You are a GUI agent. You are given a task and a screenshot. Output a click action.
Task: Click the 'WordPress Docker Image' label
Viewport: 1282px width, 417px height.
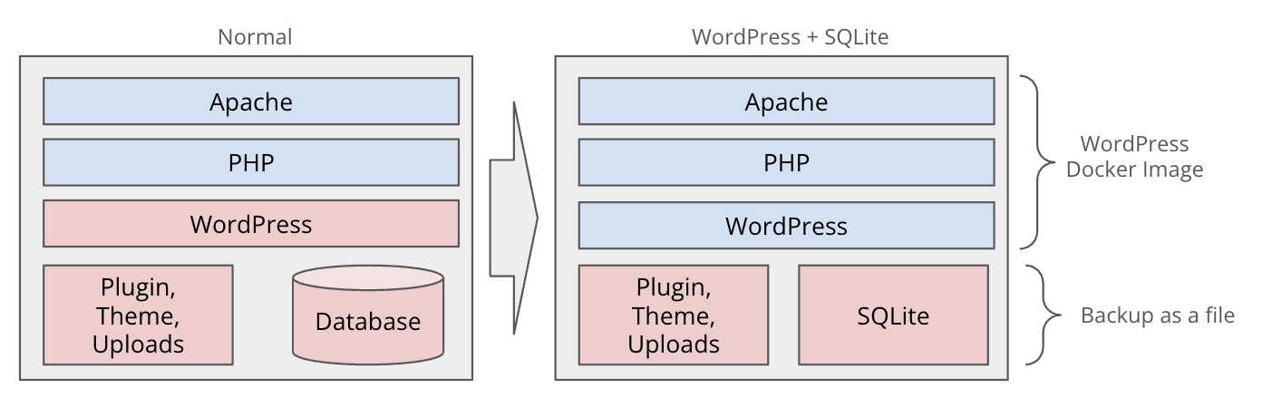[x=1134, y=157]
